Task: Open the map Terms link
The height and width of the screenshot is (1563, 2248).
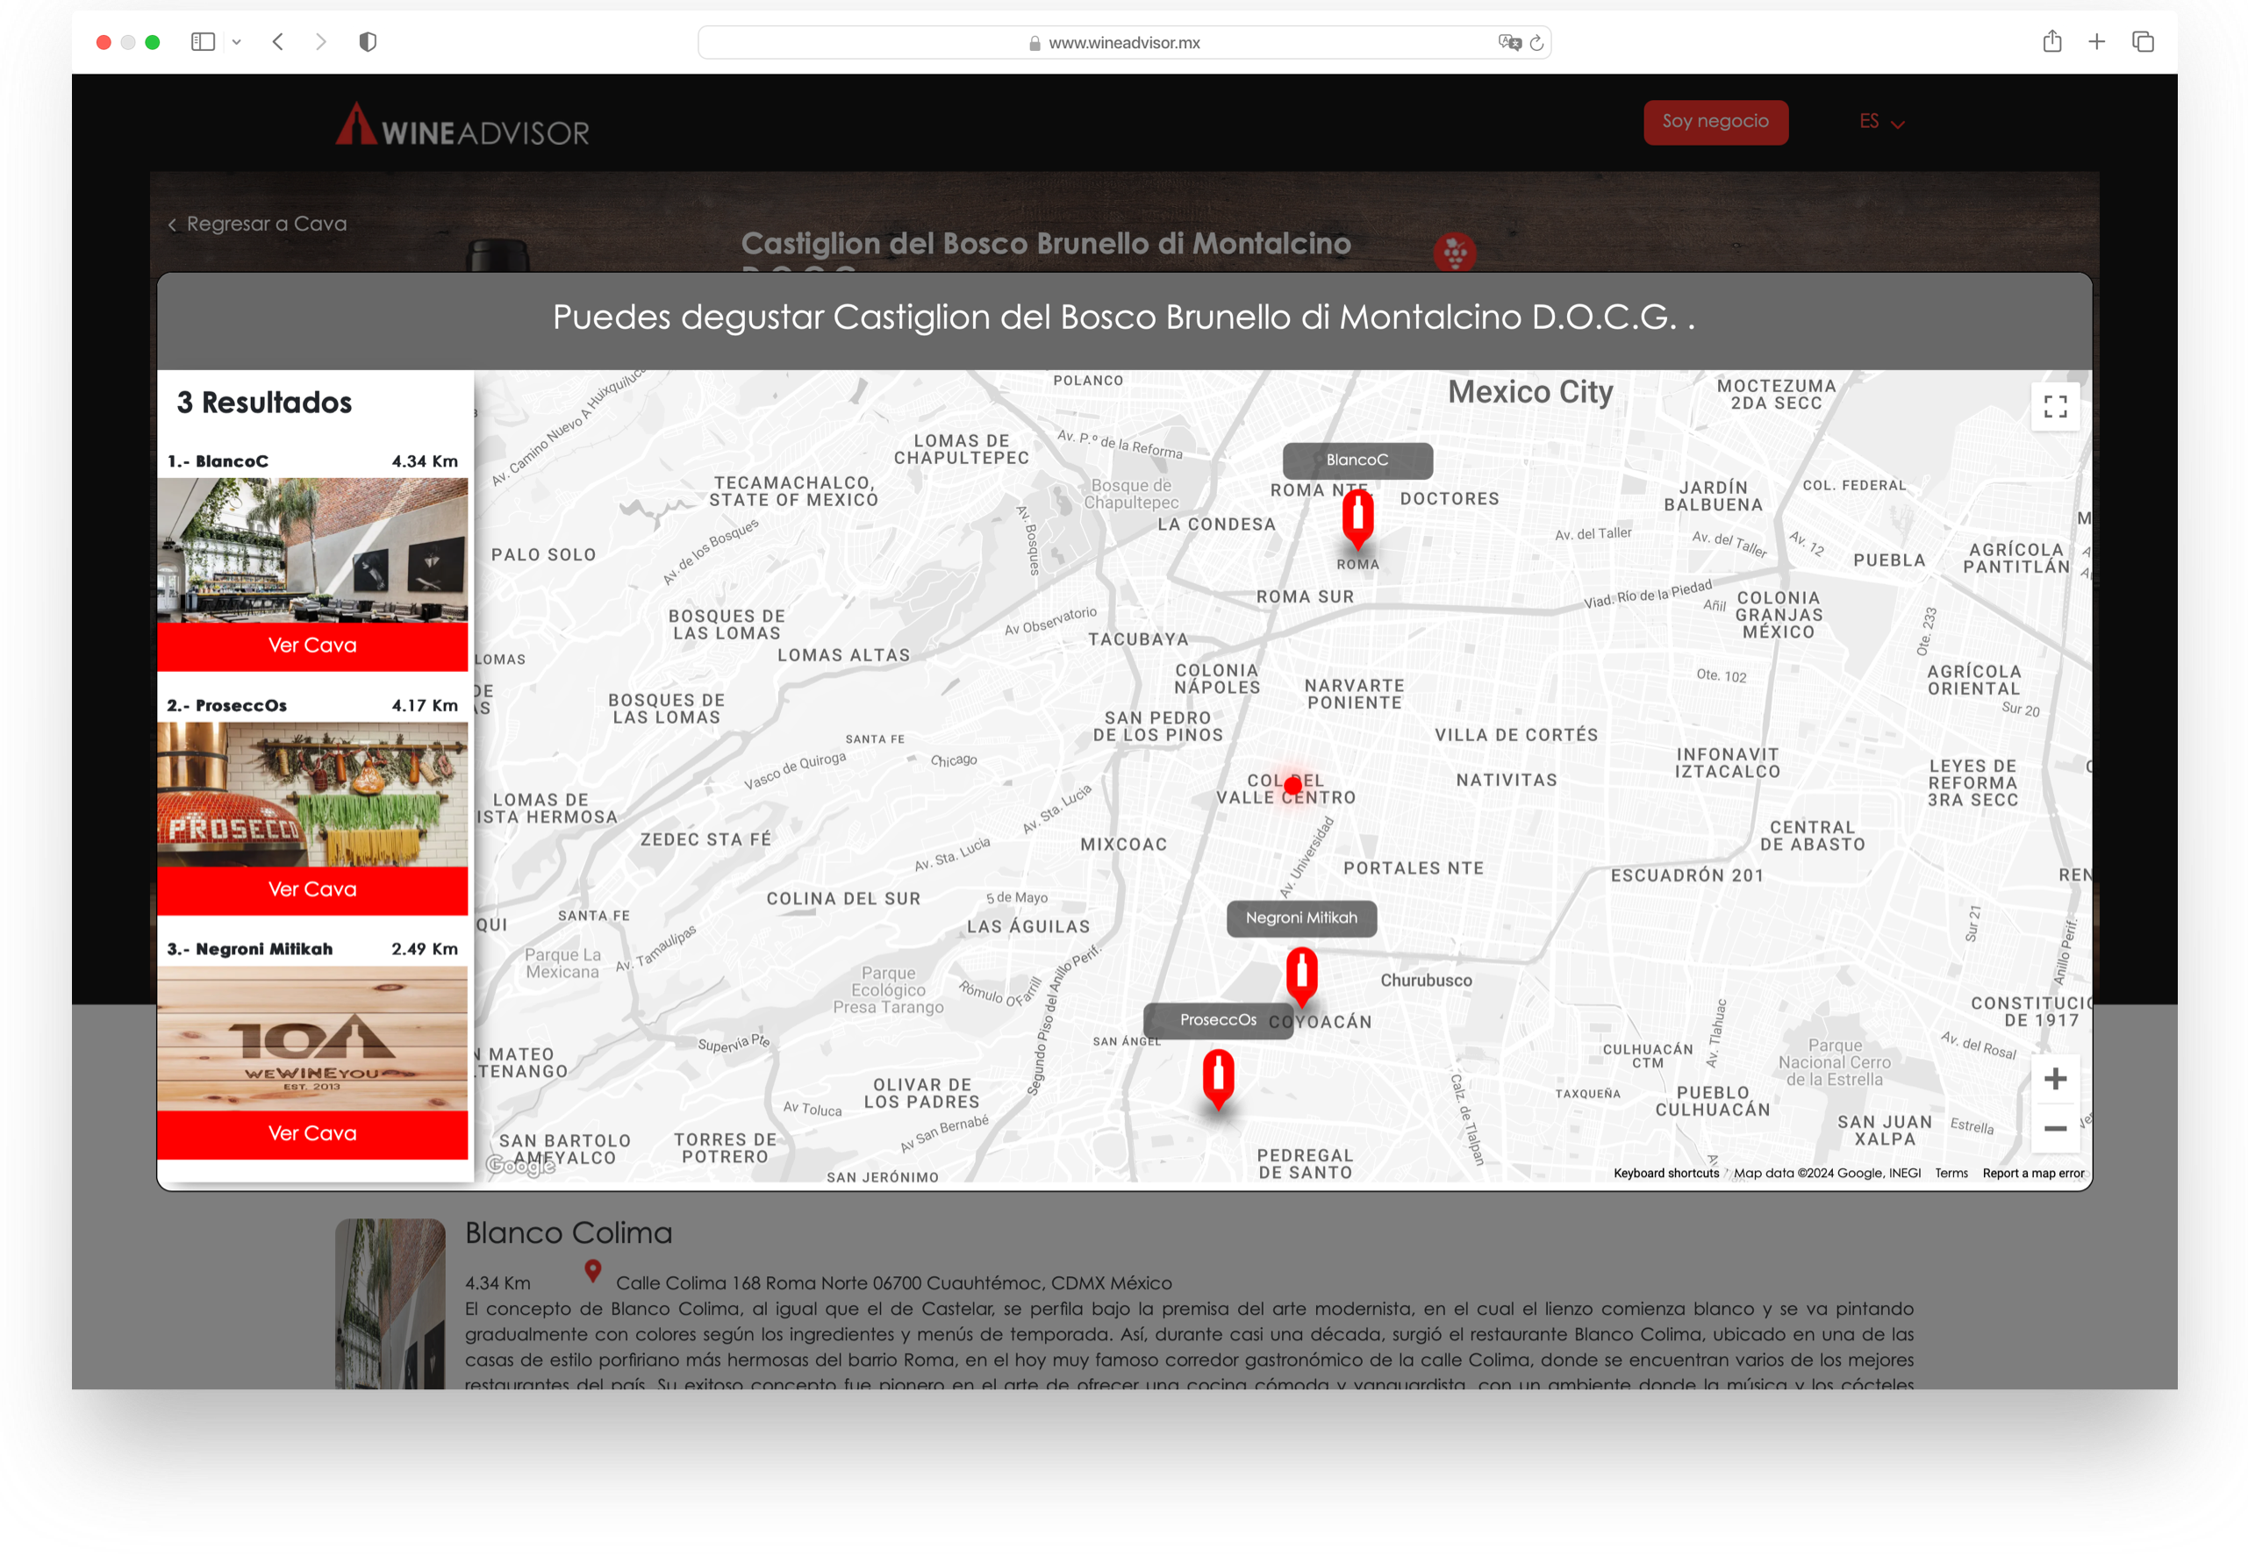Action: point(1951,1174)
